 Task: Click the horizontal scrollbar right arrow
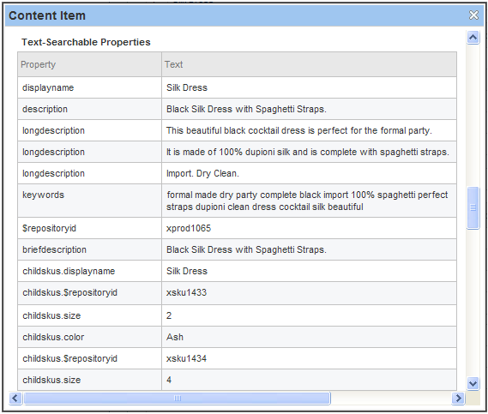click(458, 398)
